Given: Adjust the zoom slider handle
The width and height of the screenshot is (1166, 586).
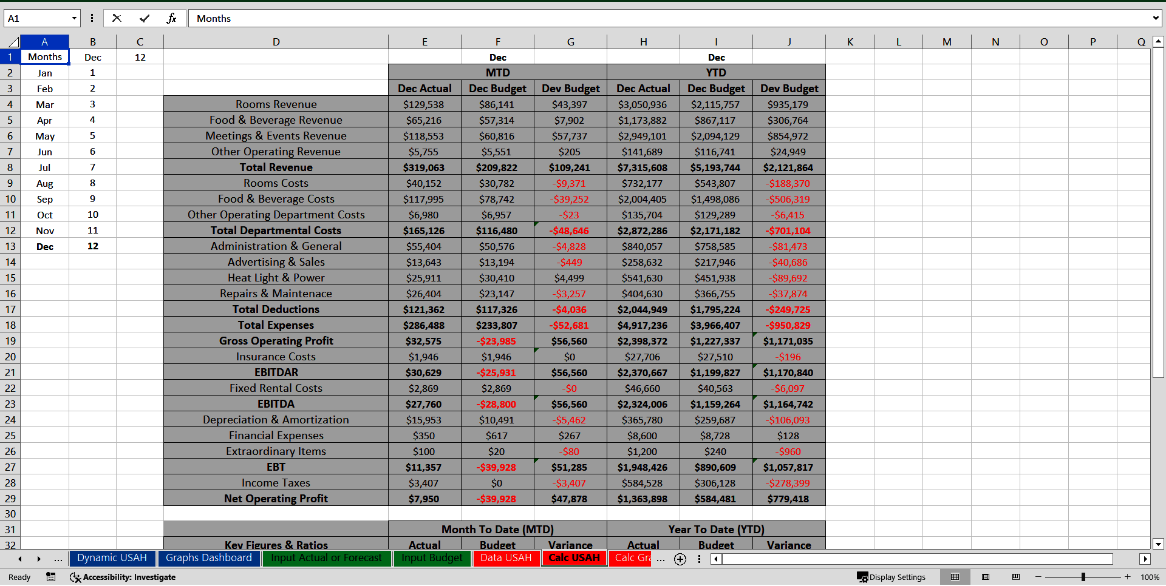Looking at the screenshot, I should coord(1083,577).
